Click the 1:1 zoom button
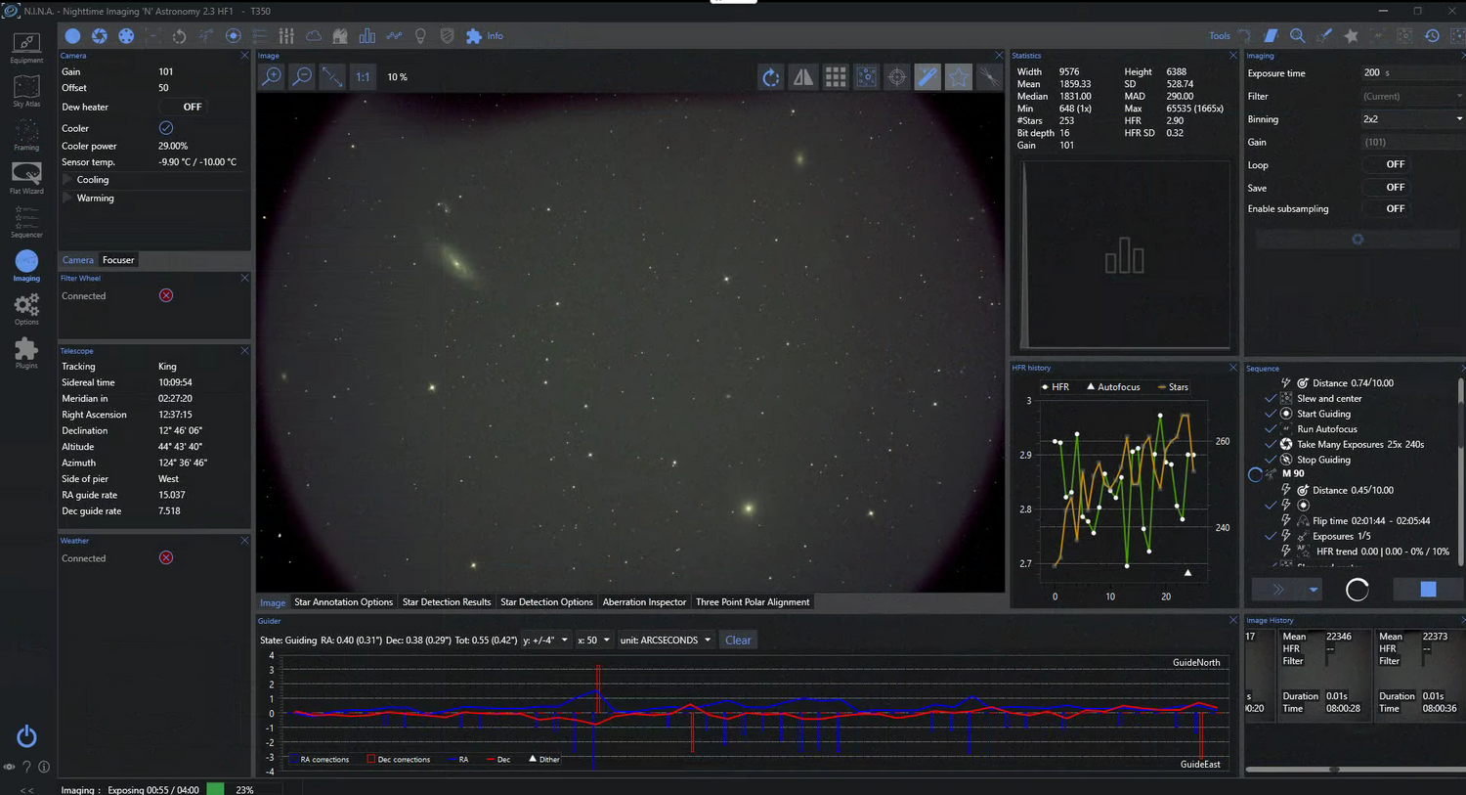1466x795 pixels. coord(363,76)
